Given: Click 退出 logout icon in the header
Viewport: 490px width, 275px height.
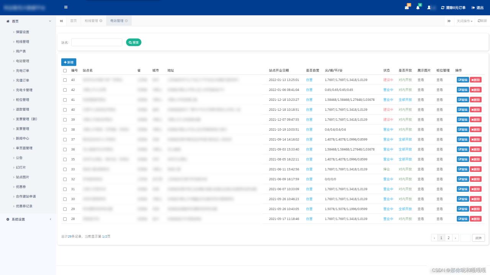Looking at the screenshot, I should pos(478,7).
